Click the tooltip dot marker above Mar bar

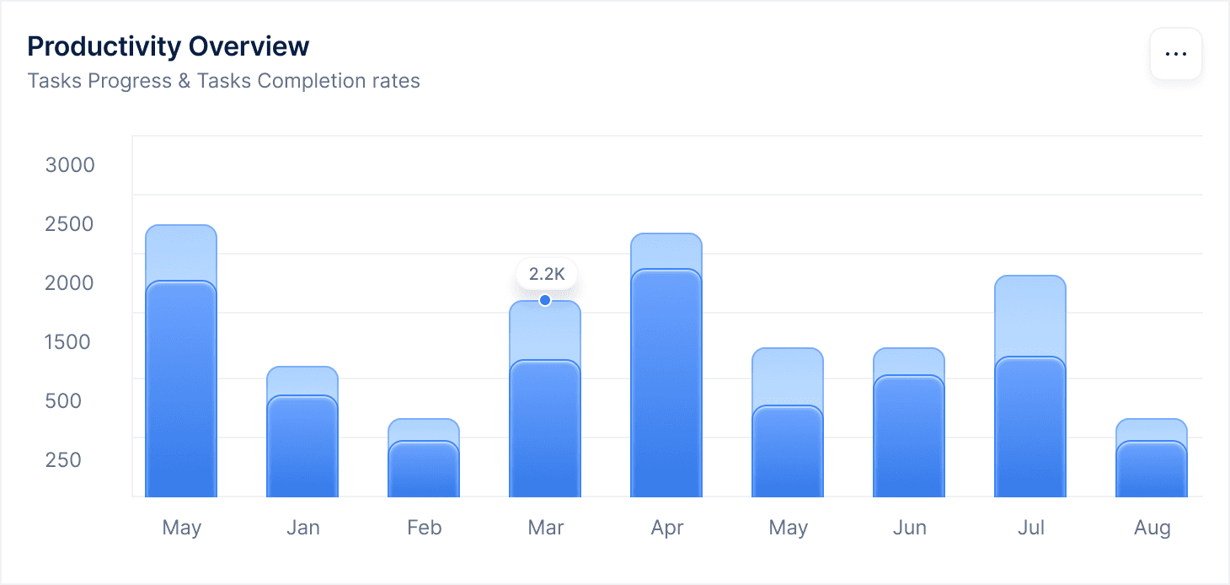point(545,299)
